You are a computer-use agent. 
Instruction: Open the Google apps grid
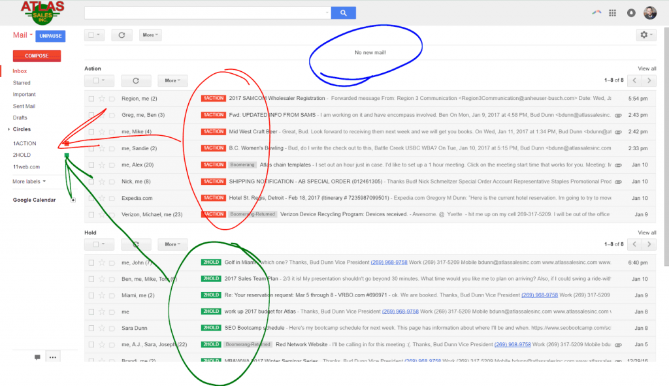(x=612, y=13)
